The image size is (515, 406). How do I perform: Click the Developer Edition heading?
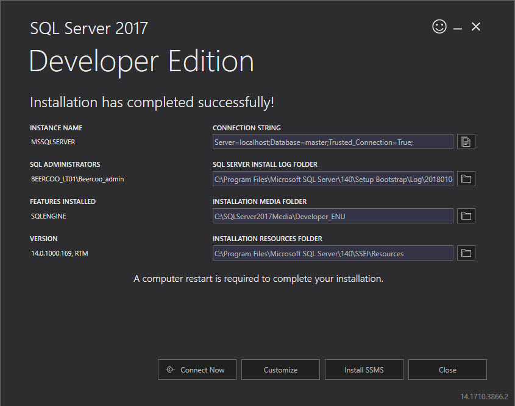click(x=141, y=61)
